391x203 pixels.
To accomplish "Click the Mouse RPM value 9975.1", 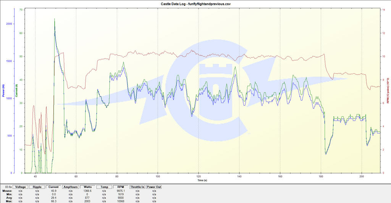I will (x=120, y=191).
